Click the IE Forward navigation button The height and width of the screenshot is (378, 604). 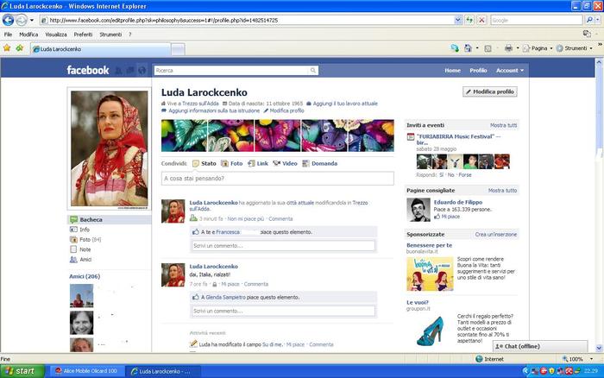tap(22, 20)
